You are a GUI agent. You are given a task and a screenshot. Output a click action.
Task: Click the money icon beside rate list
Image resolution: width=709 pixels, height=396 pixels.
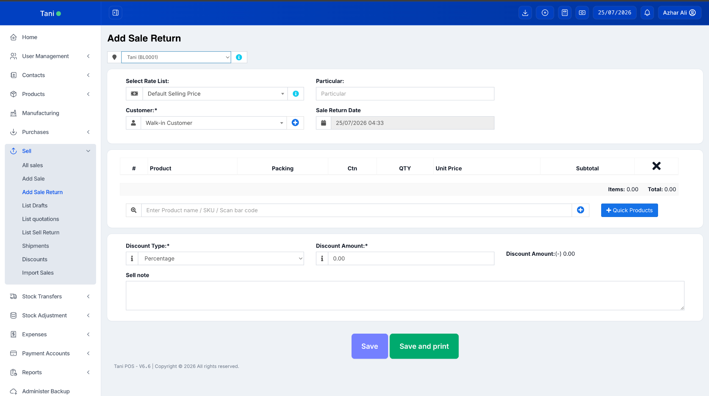tap(134, 94)
